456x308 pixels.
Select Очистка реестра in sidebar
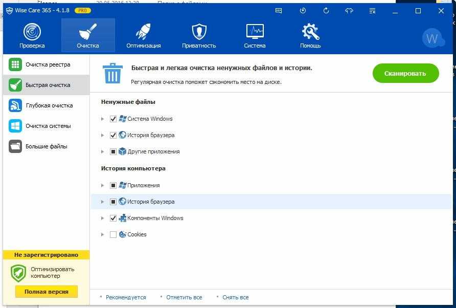point(46,64)
